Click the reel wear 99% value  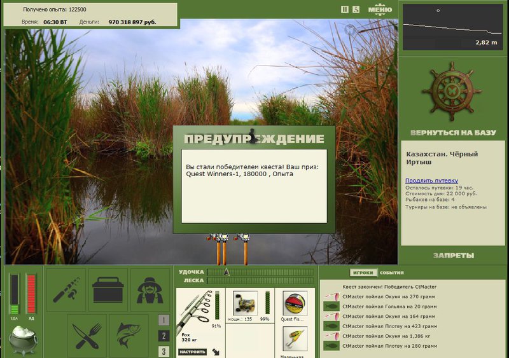(x=265, y=319)
